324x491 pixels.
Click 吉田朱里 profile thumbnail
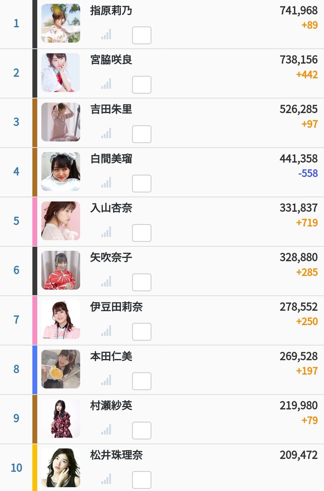tap(61, 122)
